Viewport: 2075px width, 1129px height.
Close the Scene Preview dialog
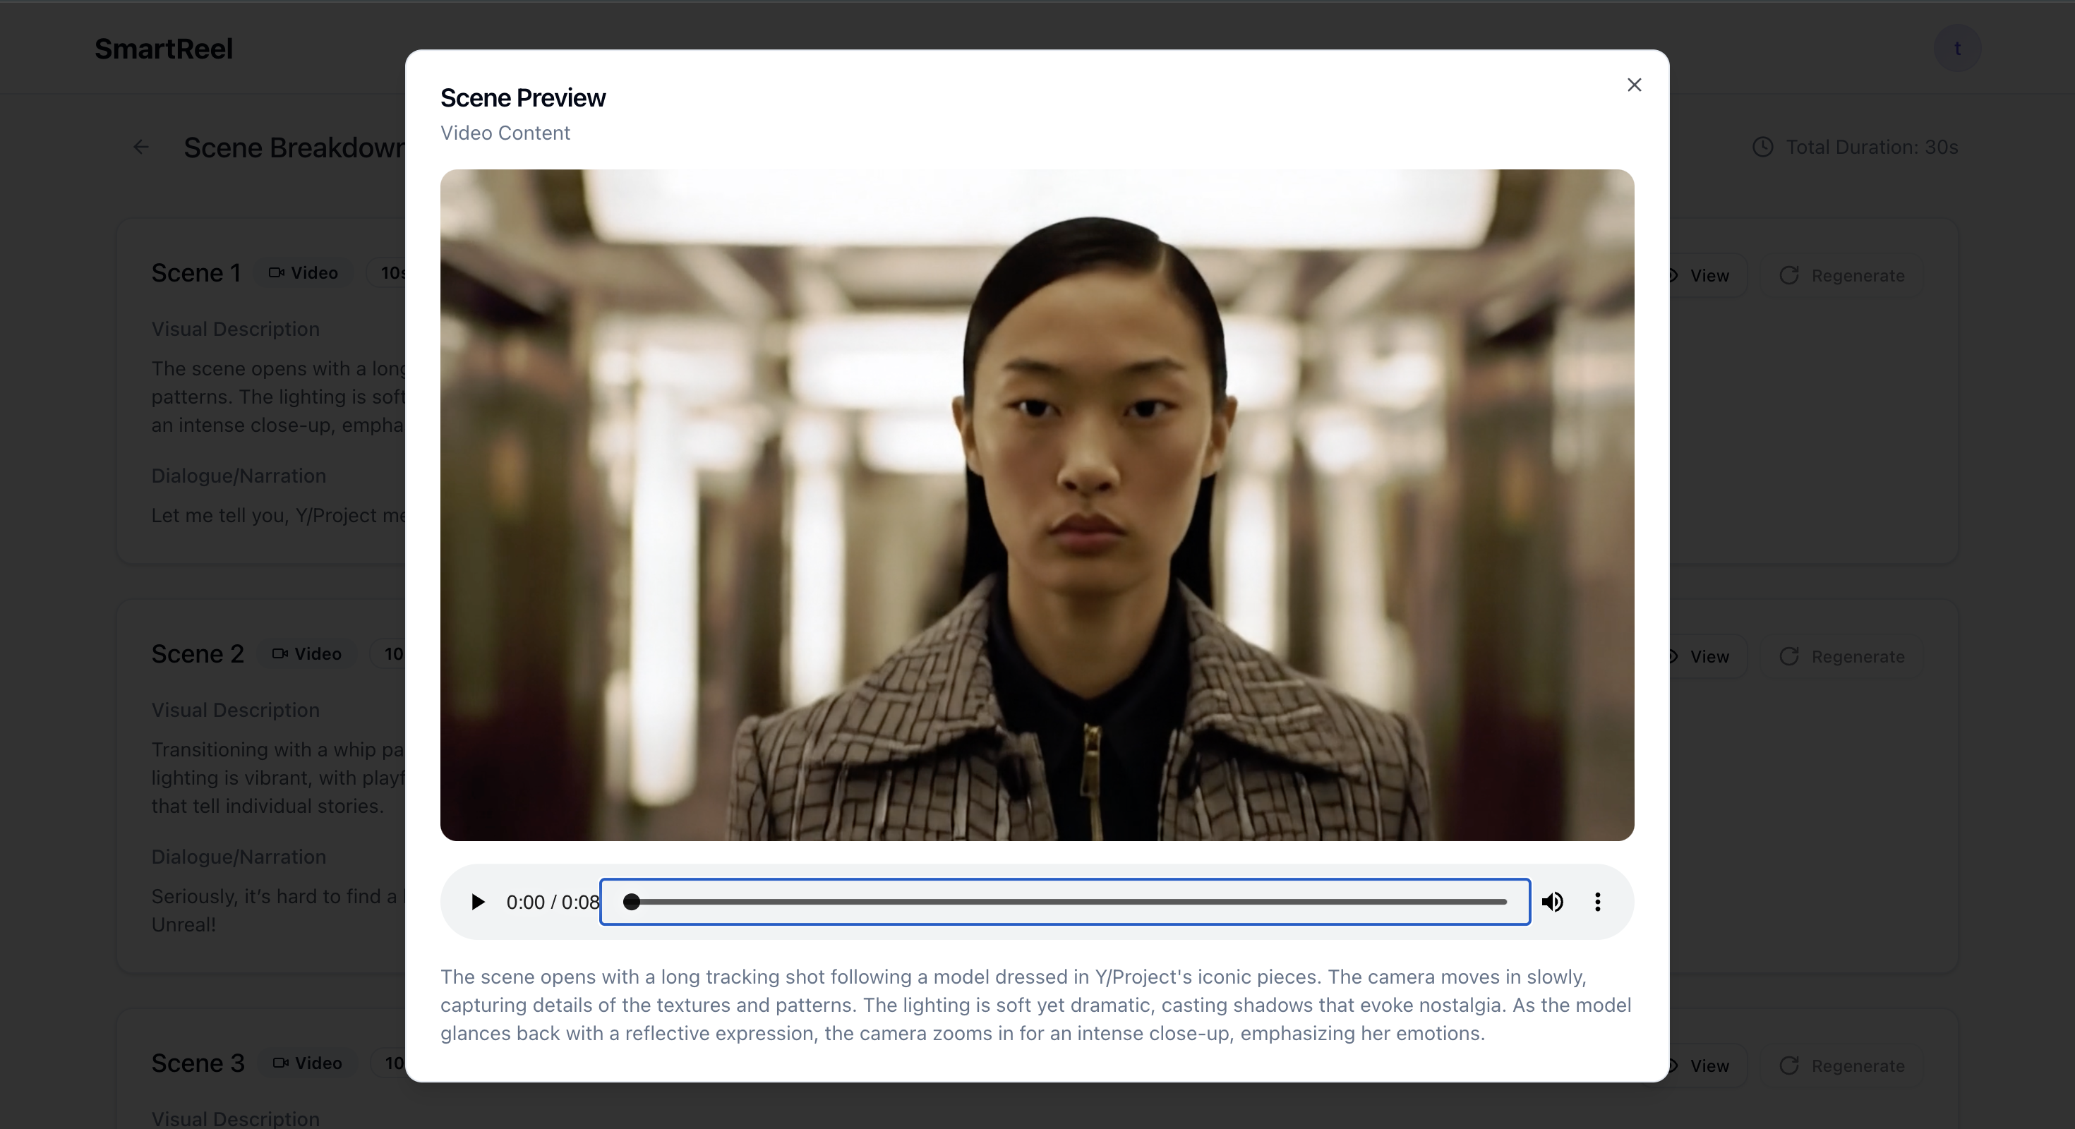coord(1634,85)
